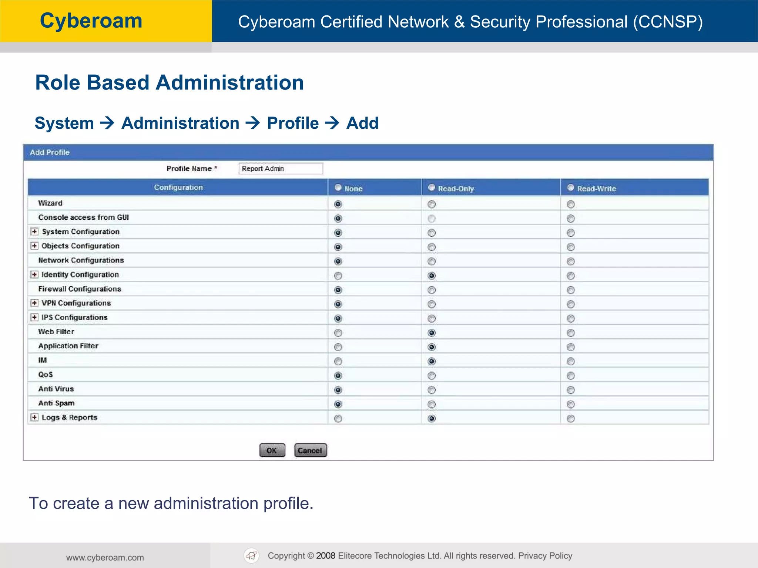
Task: Set Anti Virus to Read-Write
Action: [571, 390]
